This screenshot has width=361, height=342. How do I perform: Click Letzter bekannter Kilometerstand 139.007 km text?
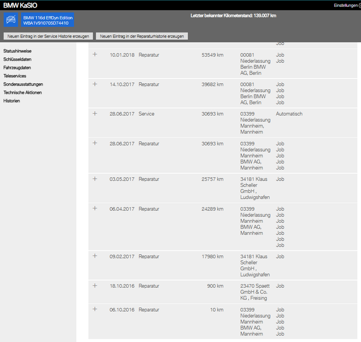tap(233, 15)
